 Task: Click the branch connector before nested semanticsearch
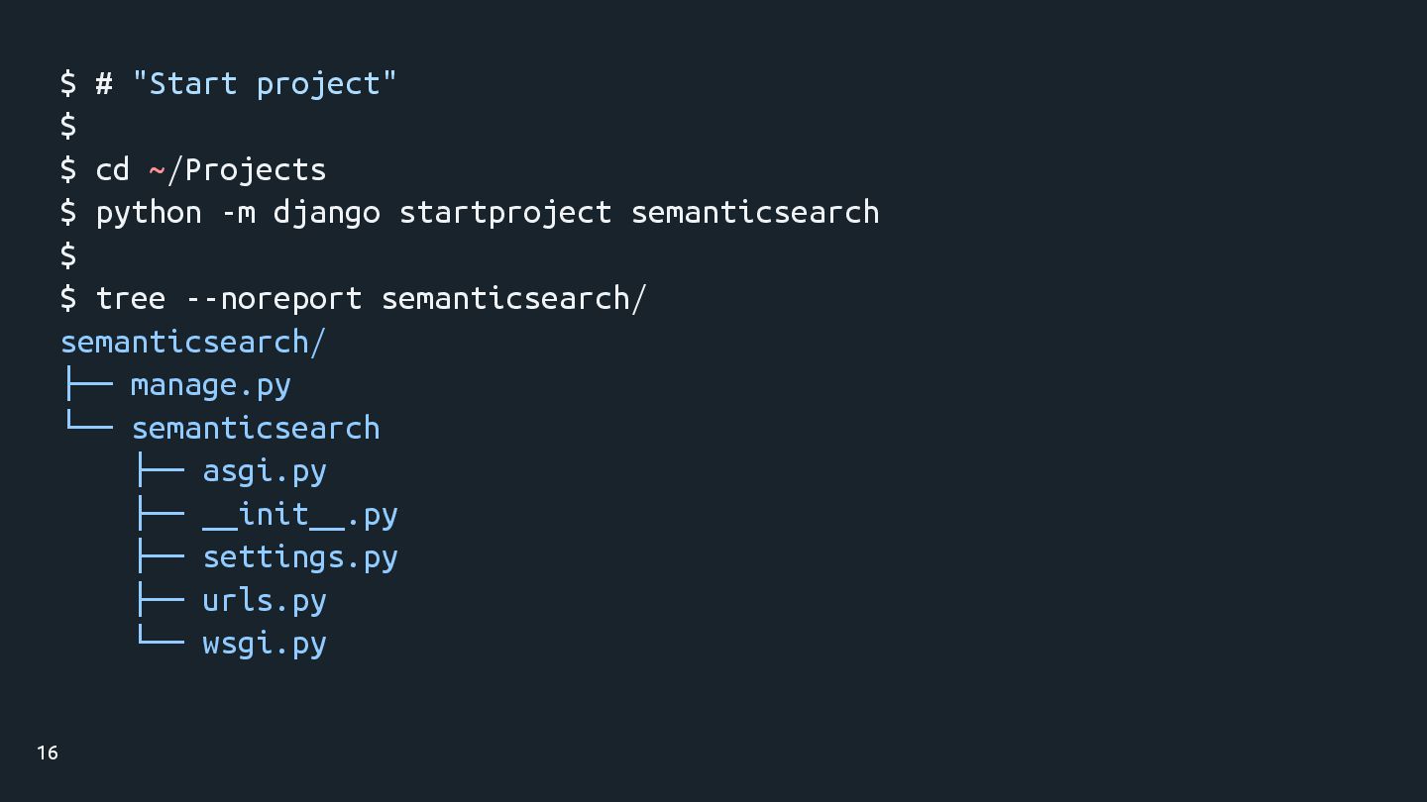(87, 424)
